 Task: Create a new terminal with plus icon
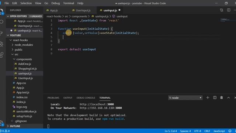(208, 98)
